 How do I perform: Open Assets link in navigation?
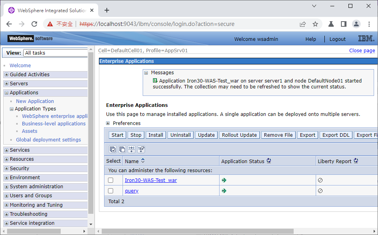click(30, 131)
